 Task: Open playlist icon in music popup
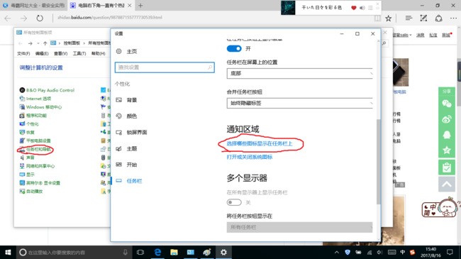point(370,8)
